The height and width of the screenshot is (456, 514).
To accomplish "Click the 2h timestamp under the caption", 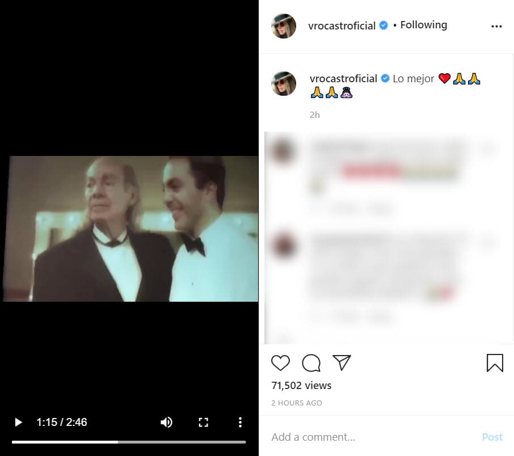I will tap(314, 115).
